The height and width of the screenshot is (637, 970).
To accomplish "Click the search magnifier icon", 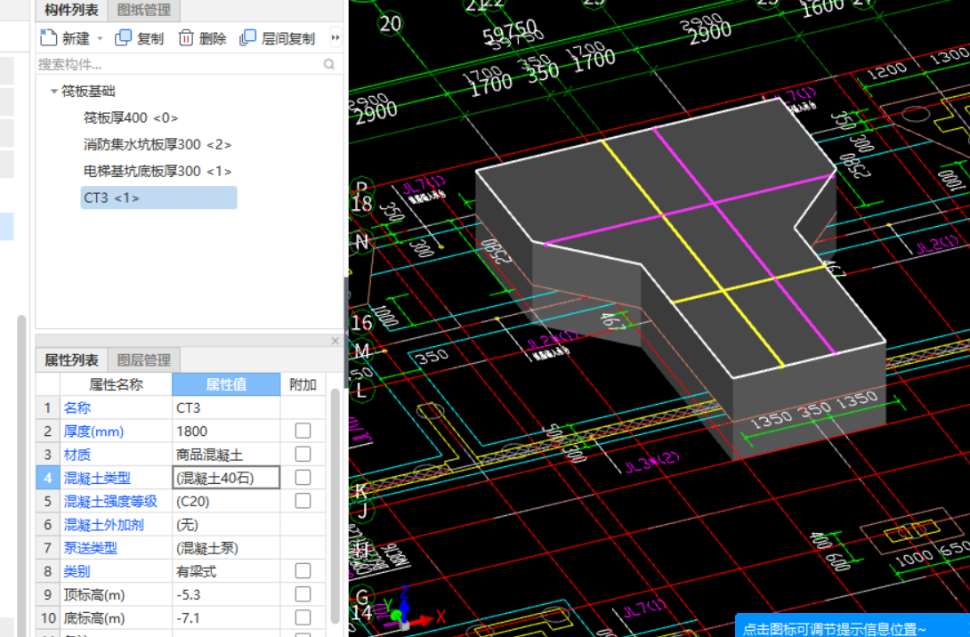I will (329, 64).
